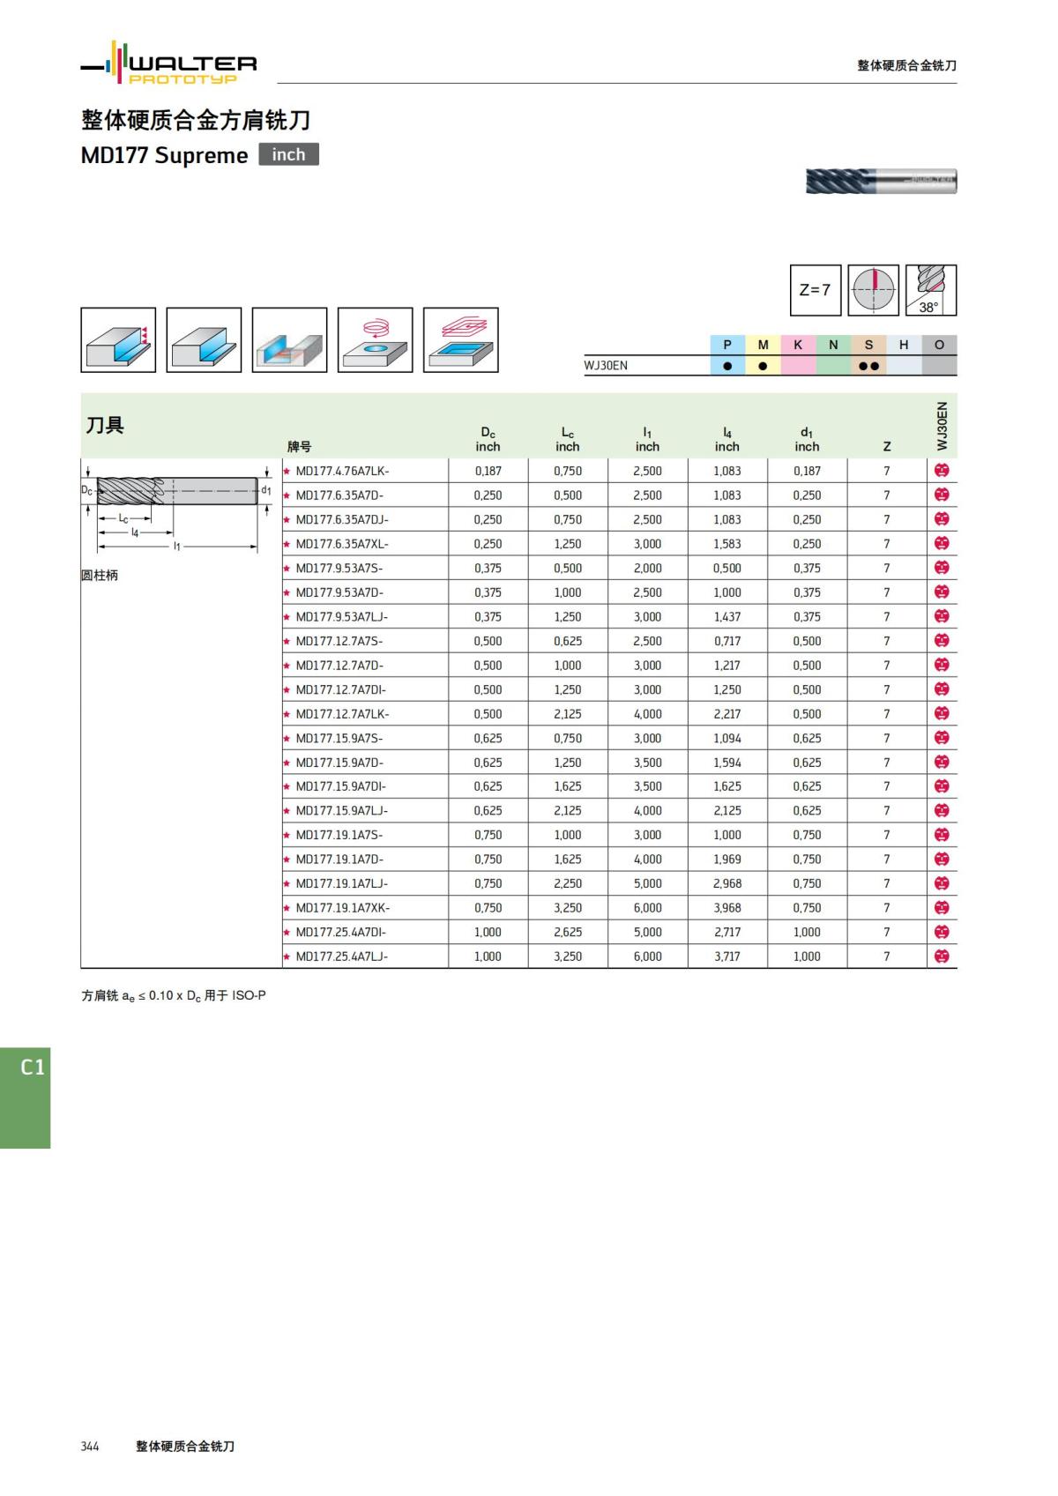Image resolution: width=1058 pixels, height=1496 pixels.
Task: Click the 2,717 l4 value cell
Action: (x=727, y=932)
